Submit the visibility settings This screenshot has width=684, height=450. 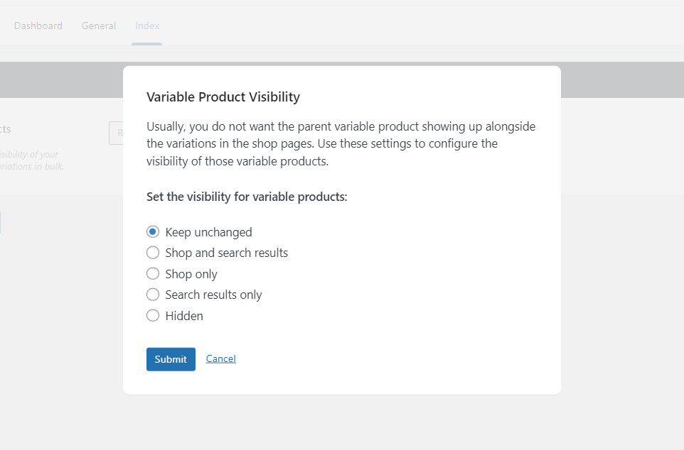[171, 359]
